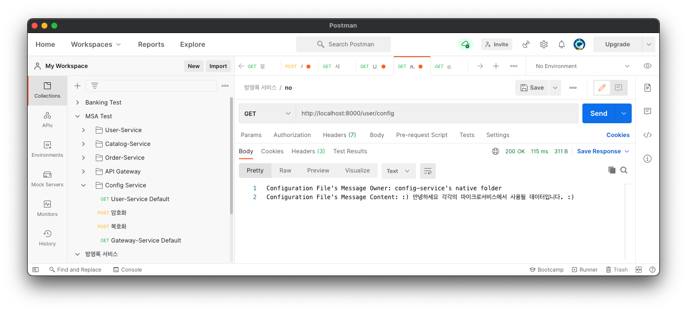Copy response body to clipboard
This screenshot has width=687, height=312.
click(612, 170)
